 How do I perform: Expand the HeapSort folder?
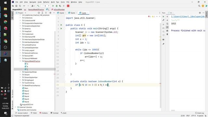coord(20,31)
